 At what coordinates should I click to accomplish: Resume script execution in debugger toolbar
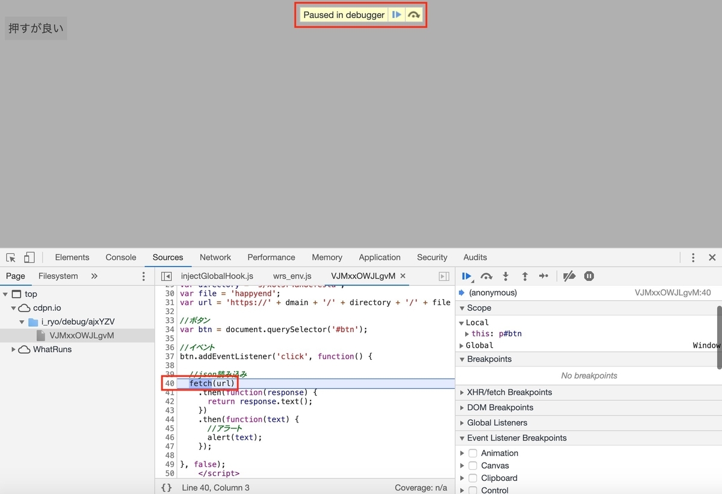(467, 276)
